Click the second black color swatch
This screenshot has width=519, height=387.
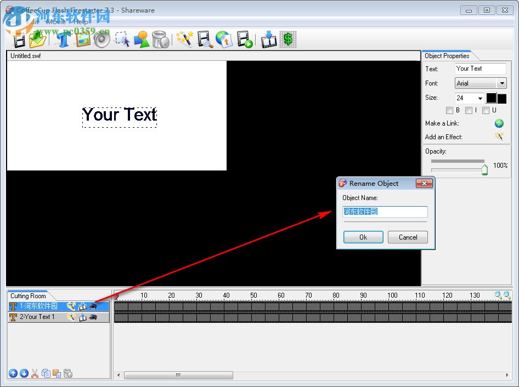[502, 99]
